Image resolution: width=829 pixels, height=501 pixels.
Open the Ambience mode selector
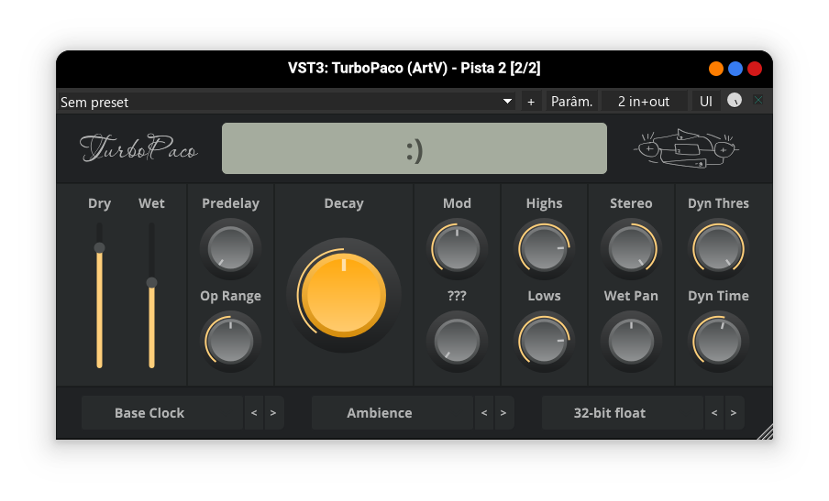click(380, 413)
